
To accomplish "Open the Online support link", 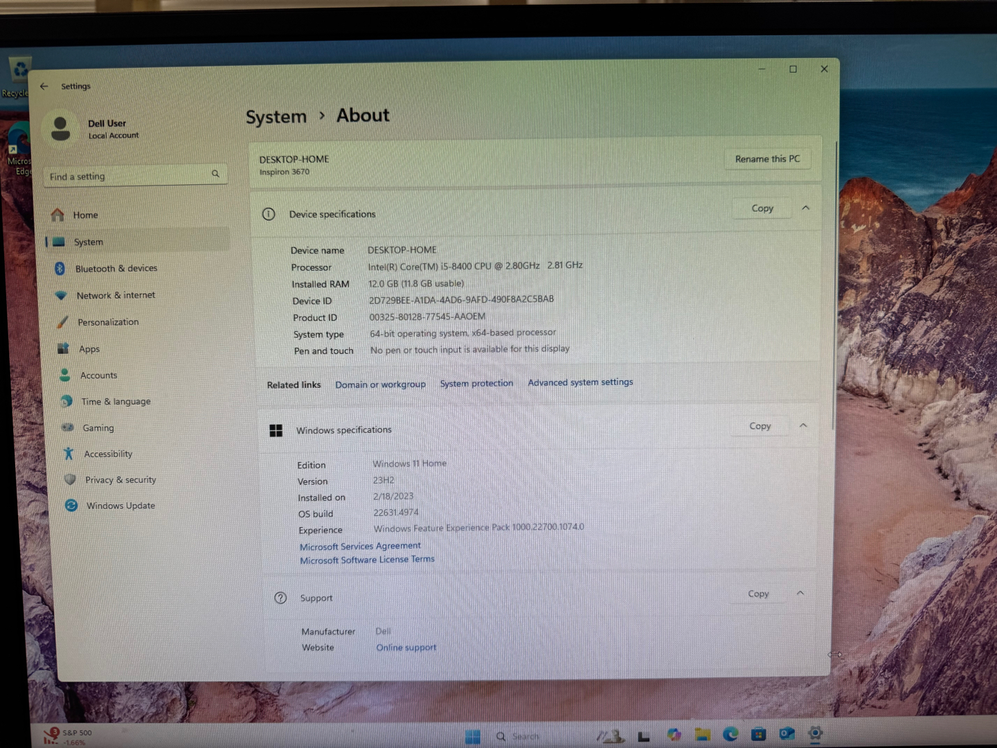I will pyautogui.click(x=406, y=648).
